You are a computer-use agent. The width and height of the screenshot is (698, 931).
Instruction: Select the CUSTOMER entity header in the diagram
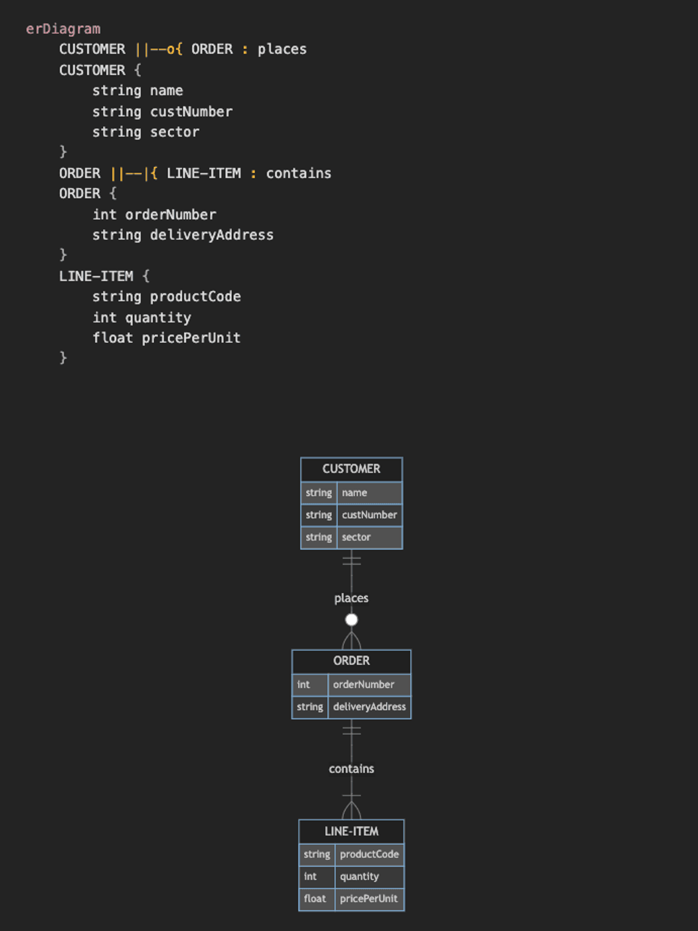coord(352,469)
